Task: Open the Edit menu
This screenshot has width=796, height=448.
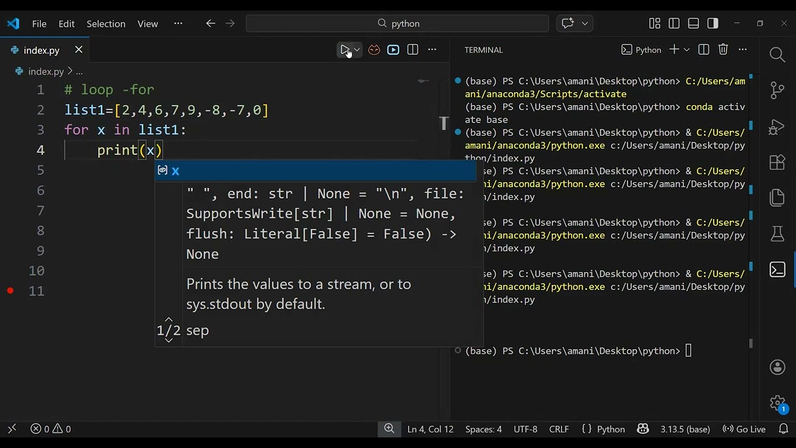Action: click(67, 24)
